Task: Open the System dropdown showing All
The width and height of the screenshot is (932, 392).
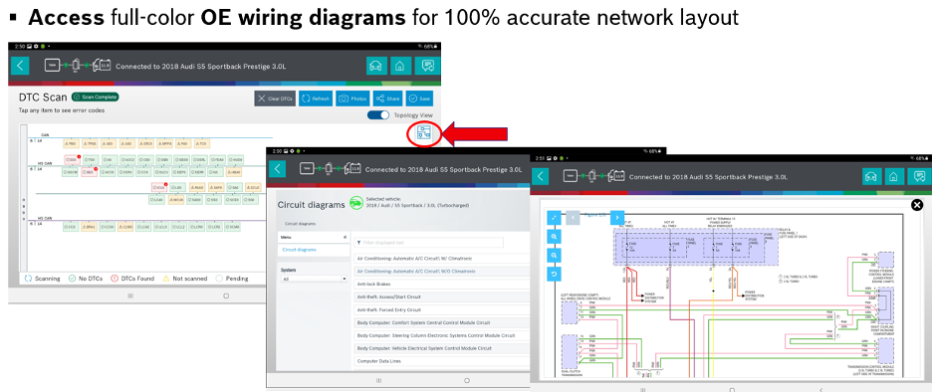Action: point(314,279)
